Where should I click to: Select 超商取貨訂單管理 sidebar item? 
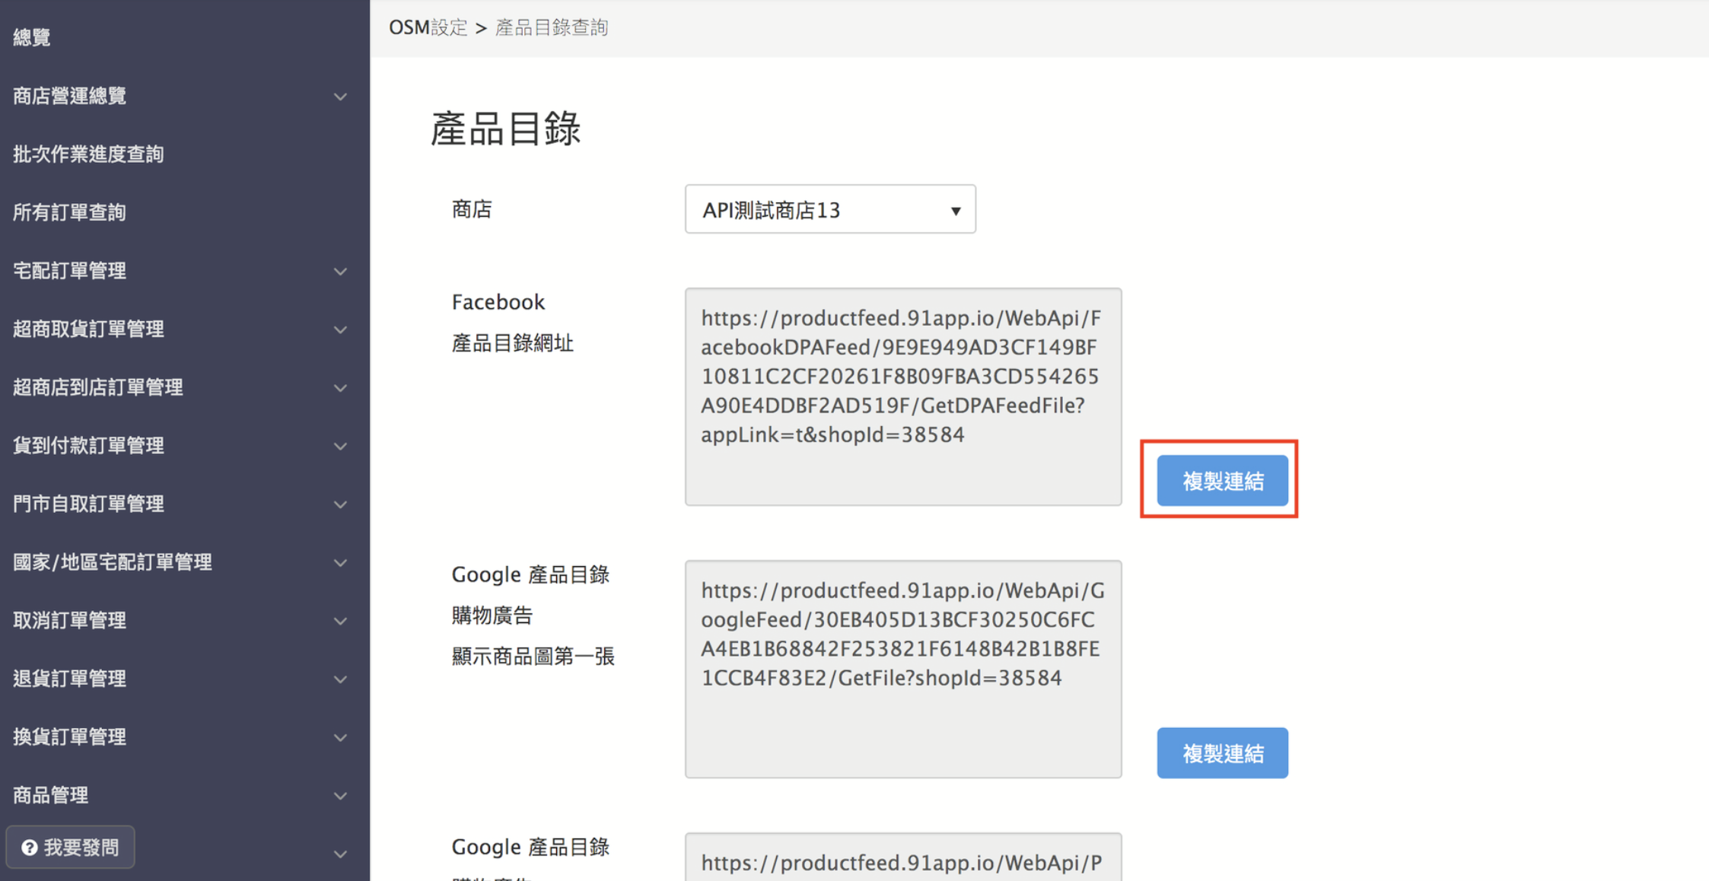pyautogui.click(x=88, y=329)
